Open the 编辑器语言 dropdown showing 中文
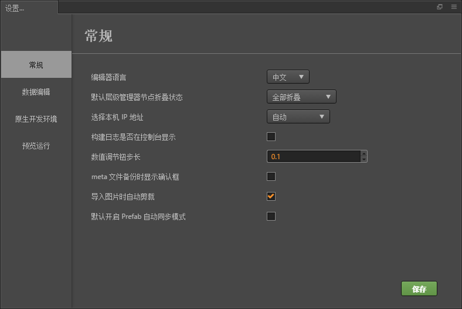This screenshot has width=462, height=309. coord(288,77)
